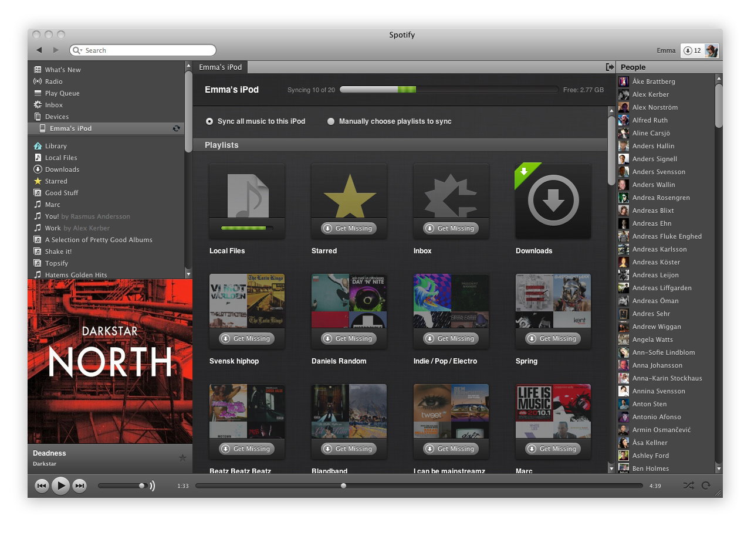
Task: Click the sync icon beside Emma's iPod
Action: (x=176, y=128)
